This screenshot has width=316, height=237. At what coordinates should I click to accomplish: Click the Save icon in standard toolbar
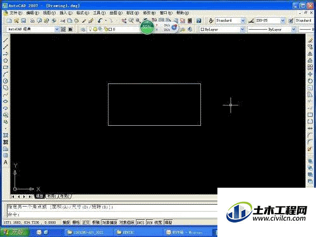coord(23,21)
